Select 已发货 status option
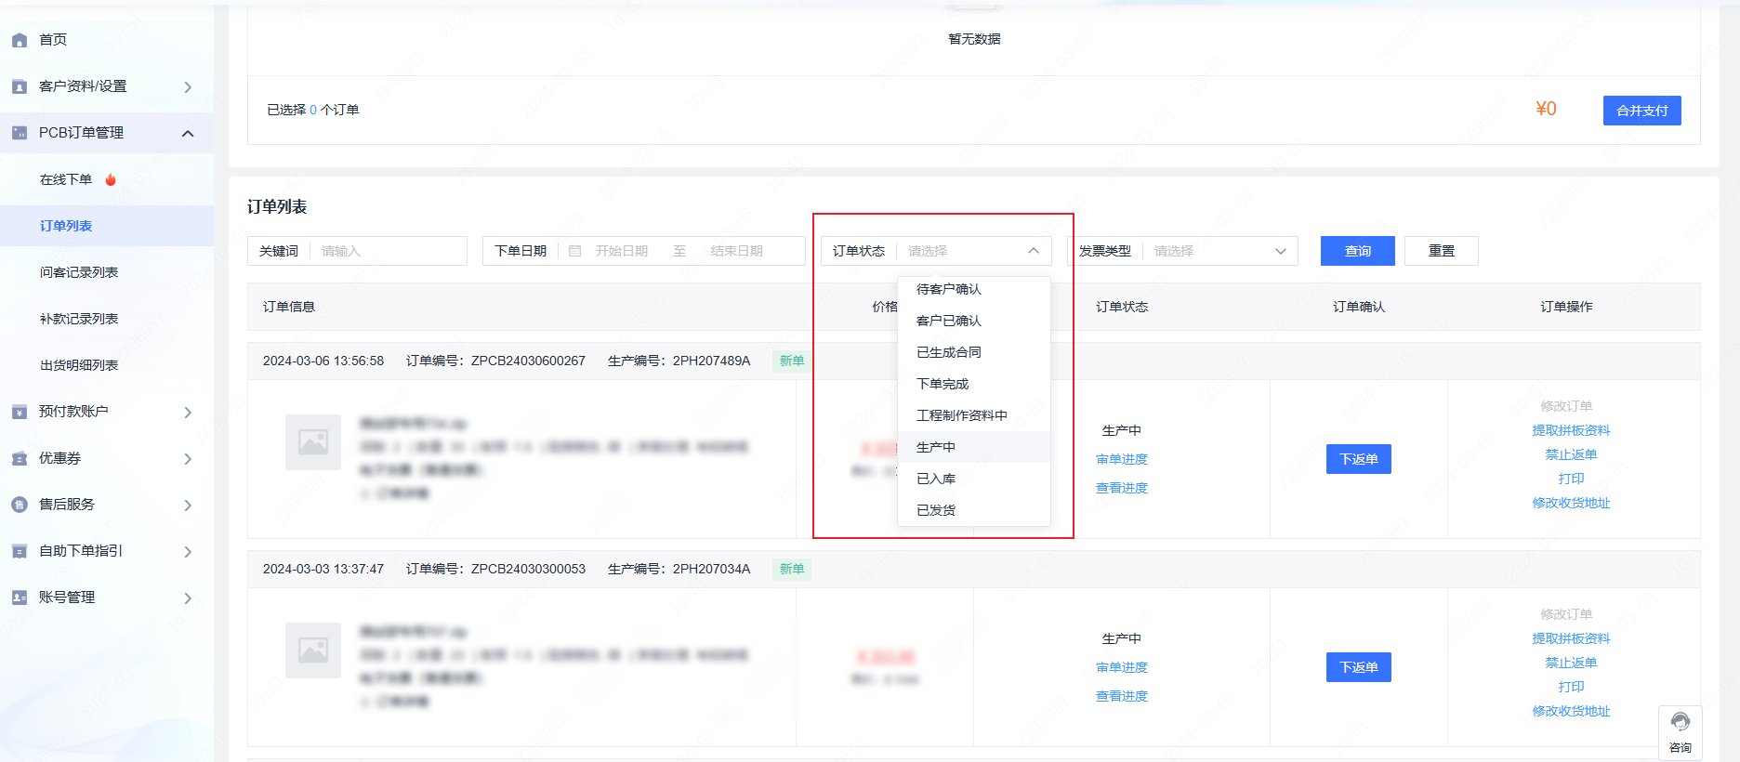This screenshot has height=762, width=1740. [x=974, y=510]
